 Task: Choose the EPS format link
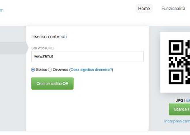pyautogui.click(x=188, y=100)
